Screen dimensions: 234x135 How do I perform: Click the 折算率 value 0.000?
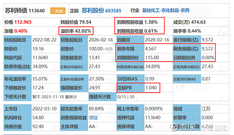pyautogui.click(x=207, y=118)
